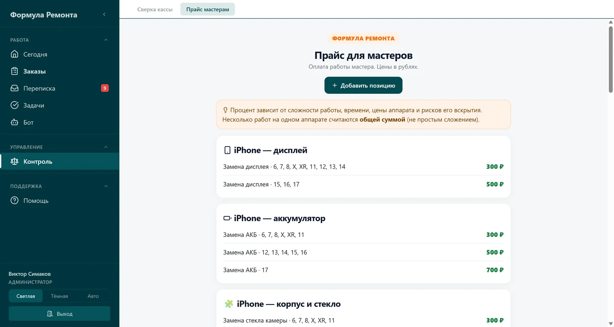614x327 pixels.
Task: Open Бот in sidebar
Action: pyautogui.click(x=59, y=122)
